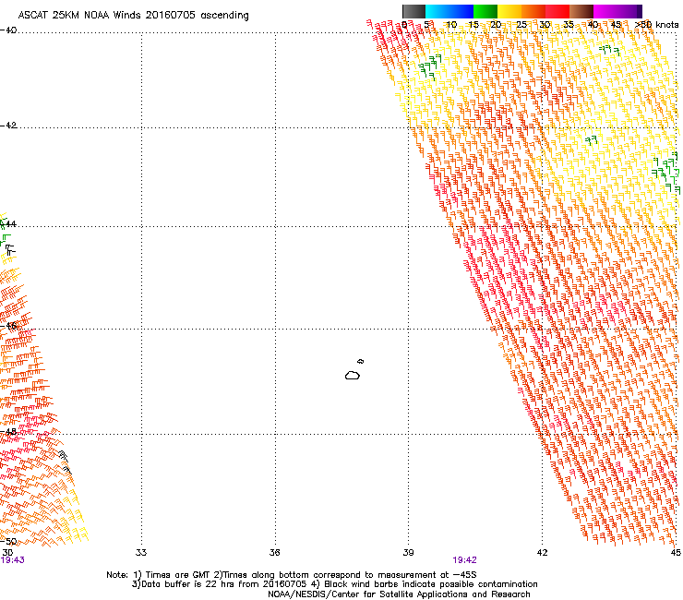This screenshot has height=600, width=683.
Task: Click the note line about 'Data buffer is 22 hrs'
Action: tap(334, 584)
